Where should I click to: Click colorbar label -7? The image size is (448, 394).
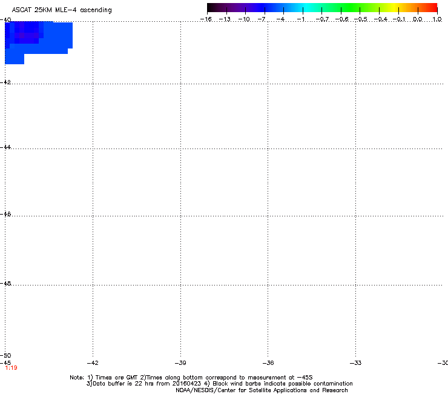tap(262, 19)
